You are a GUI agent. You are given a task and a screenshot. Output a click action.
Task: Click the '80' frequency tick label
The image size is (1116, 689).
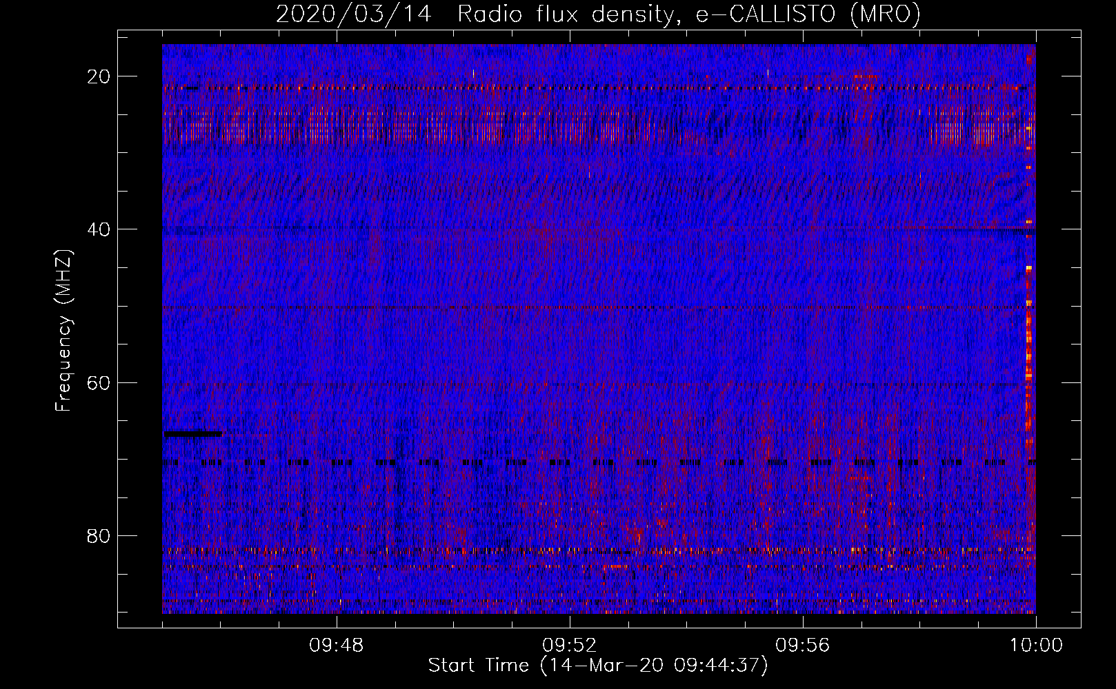(99, 535)
